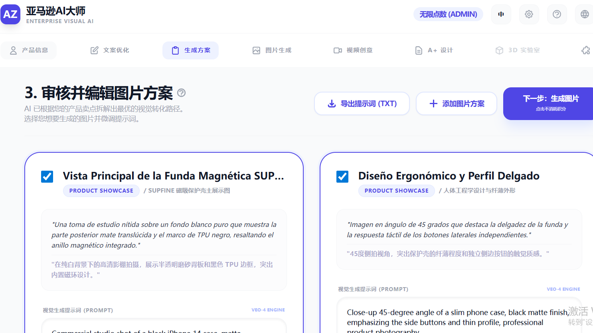Open the 3D 实验室 tab
This screenshot has width=593, height=333.
(517, 50)
